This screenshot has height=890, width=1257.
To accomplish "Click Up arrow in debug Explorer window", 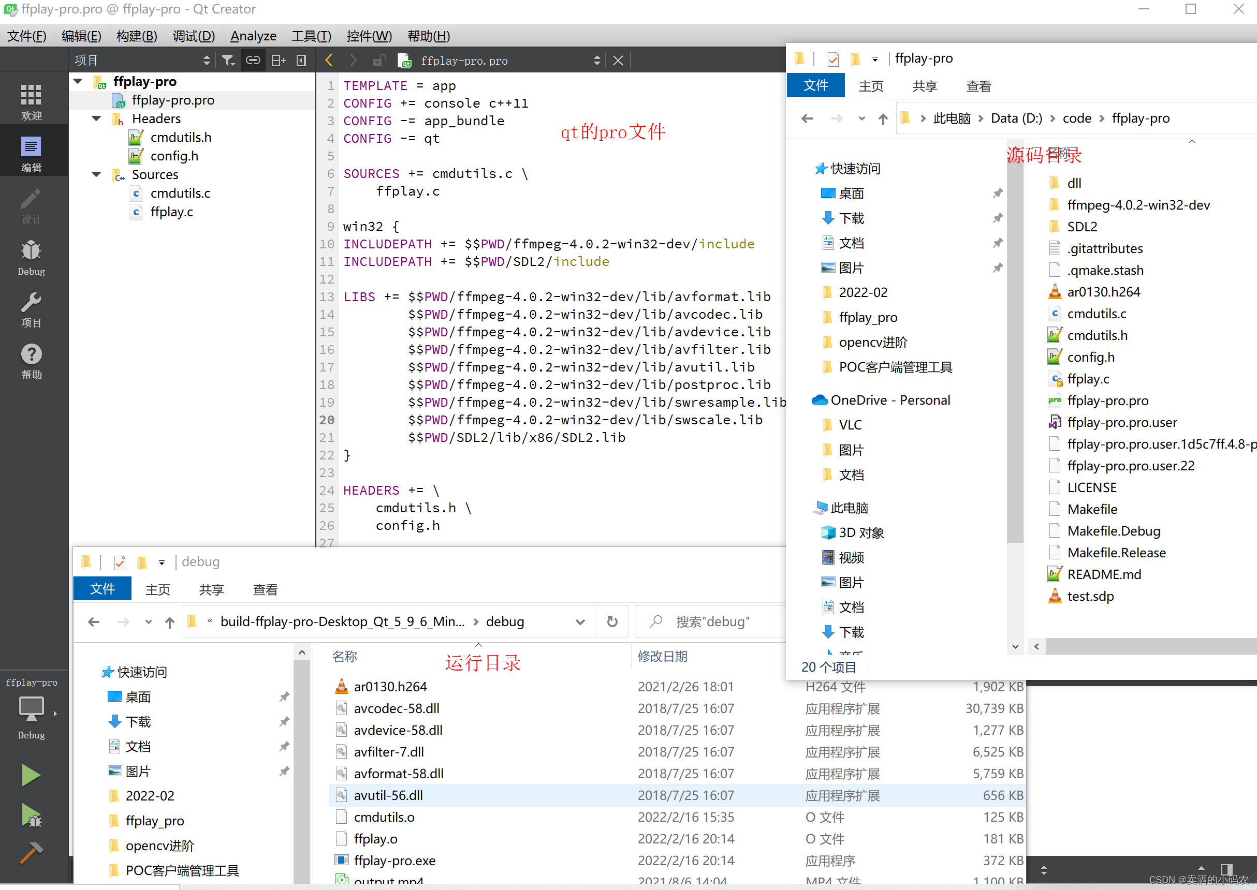I will click(x=170, y=621).
